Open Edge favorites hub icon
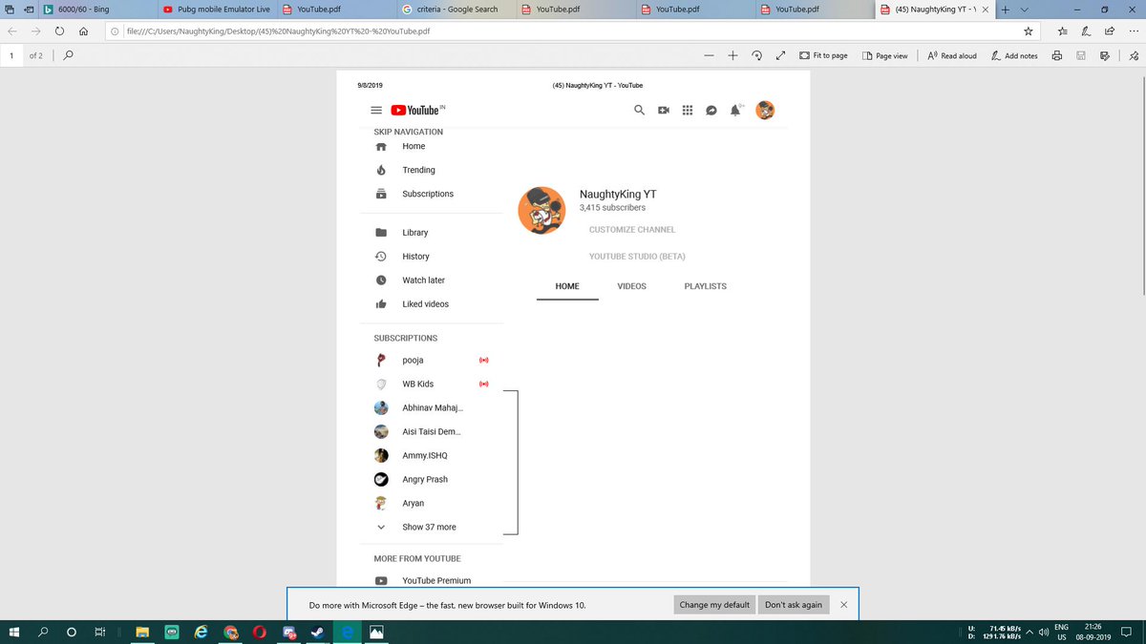The height and width of the screenshot is (644, 1146). pyautogui.click(x=1062, y=31)
